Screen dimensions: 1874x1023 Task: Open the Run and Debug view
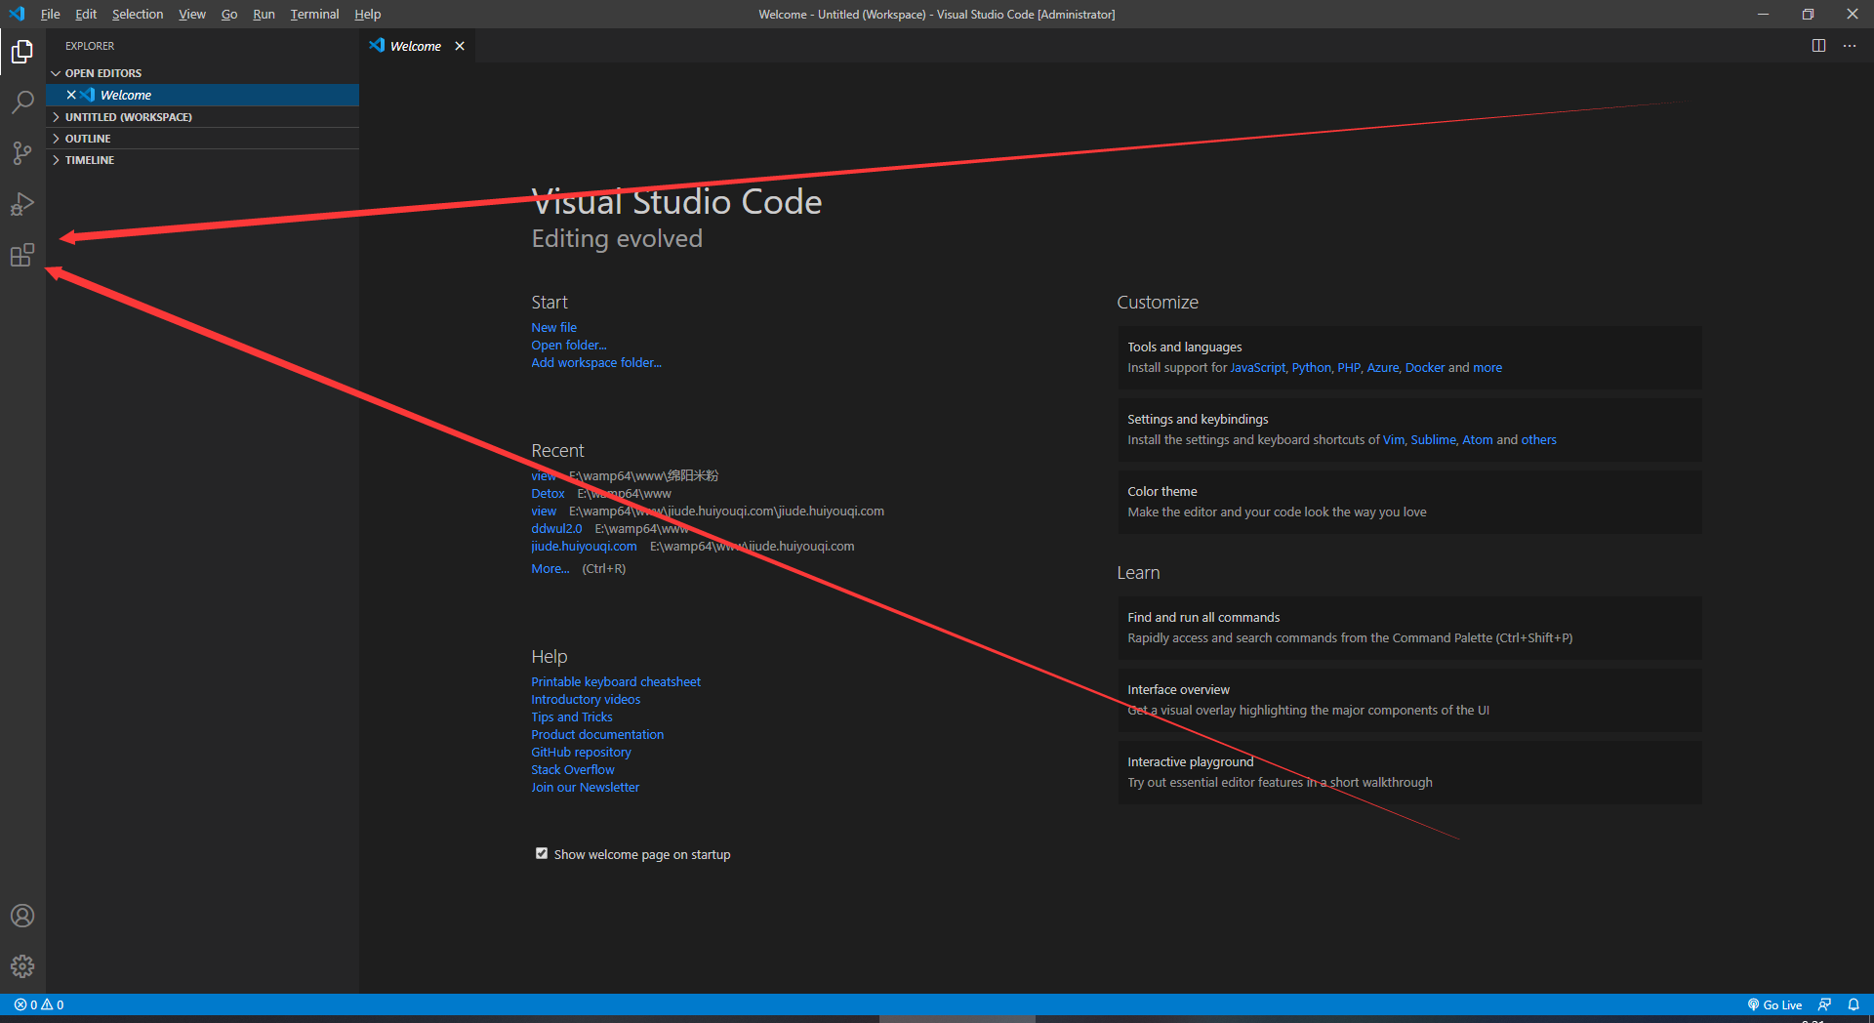tap(22, 204)
